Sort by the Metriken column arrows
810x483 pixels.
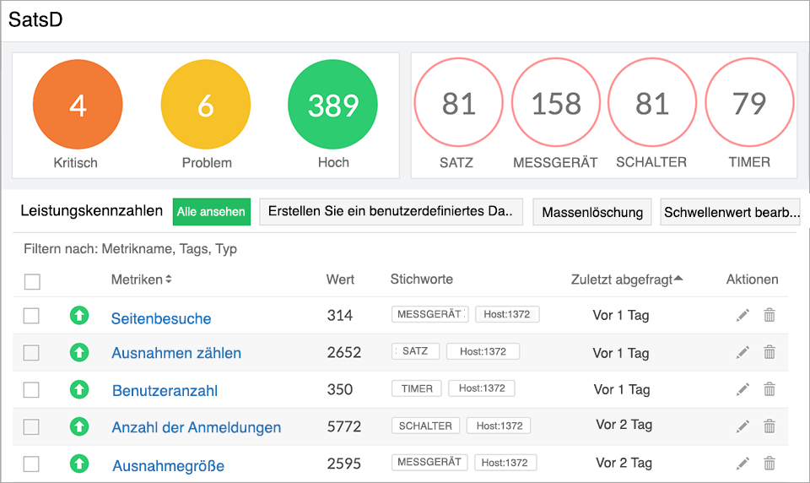click(169, 279)
